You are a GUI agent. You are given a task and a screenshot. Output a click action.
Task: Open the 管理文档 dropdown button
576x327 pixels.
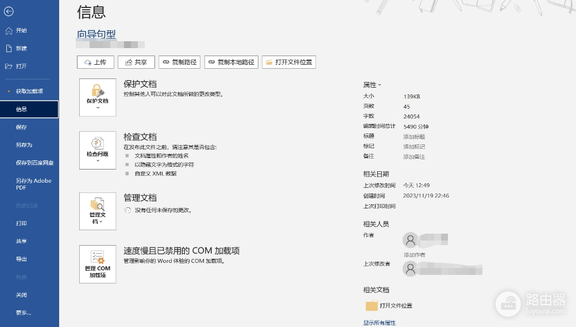(x=98, y=211)
